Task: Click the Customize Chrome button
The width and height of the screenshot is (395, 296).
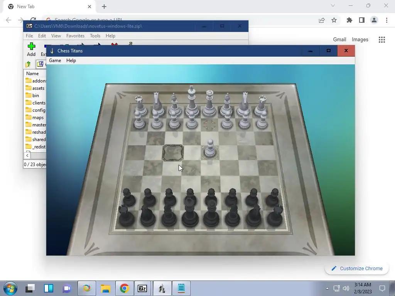Action: pyautogui.click(x=357, y=269)
